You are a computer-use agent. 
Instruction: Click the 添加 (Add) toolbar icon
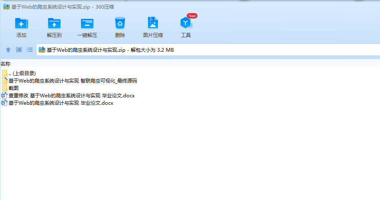tap(21, 23)
